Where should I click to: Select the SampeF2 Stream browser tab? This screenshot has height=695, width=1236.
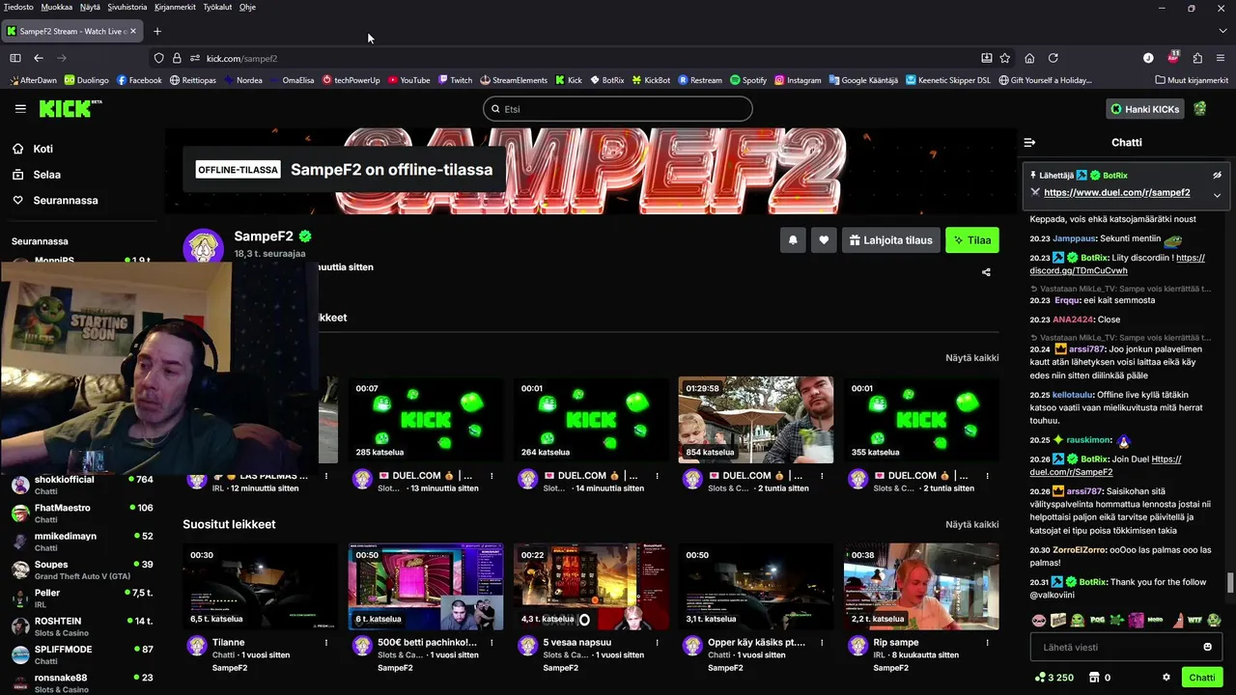[72, 31]
